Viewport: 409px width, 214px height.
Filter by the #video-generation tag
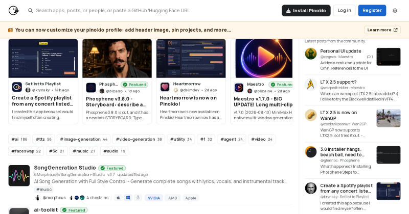139,140
